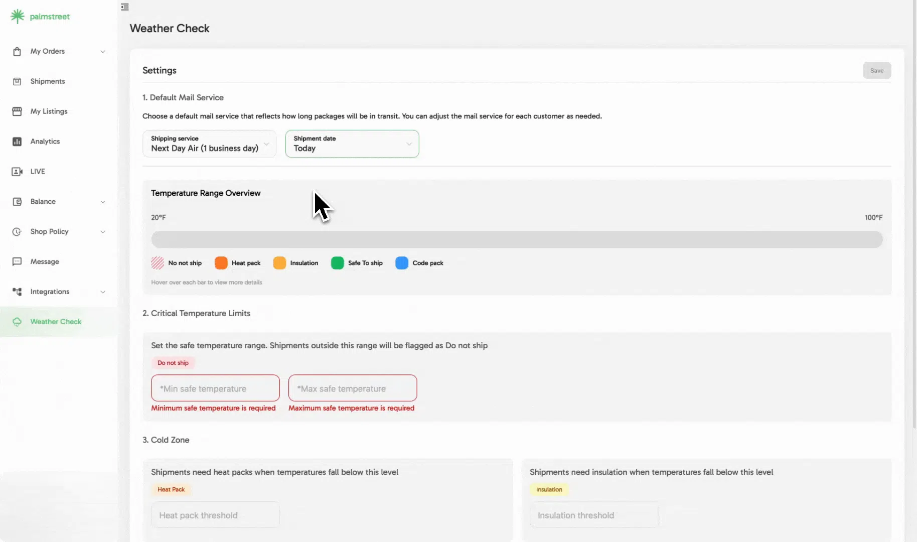This screenshot has height=542, width=917.
Task: Click the Analytics chart icon
Action: click(17, 142)
